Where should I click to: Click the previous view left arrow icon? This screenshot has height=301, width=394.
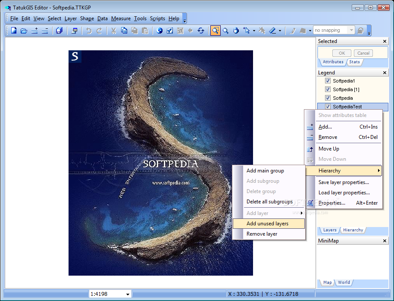(x=191, y=31)
